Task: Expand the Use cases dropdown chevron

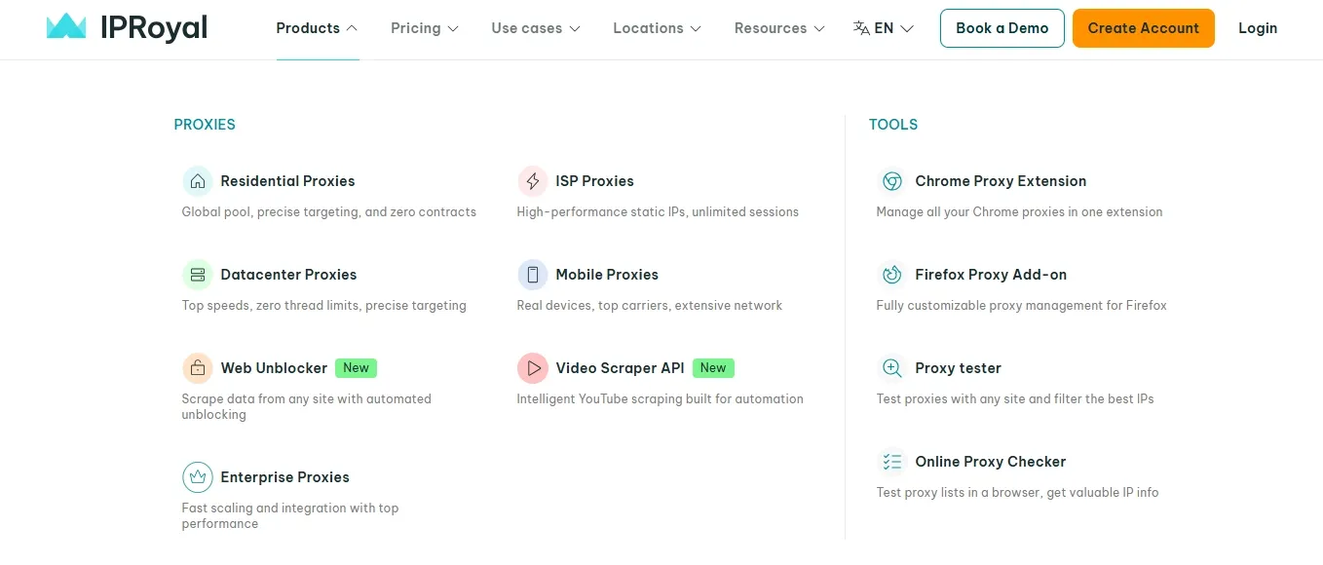Action: click(575, 28)
